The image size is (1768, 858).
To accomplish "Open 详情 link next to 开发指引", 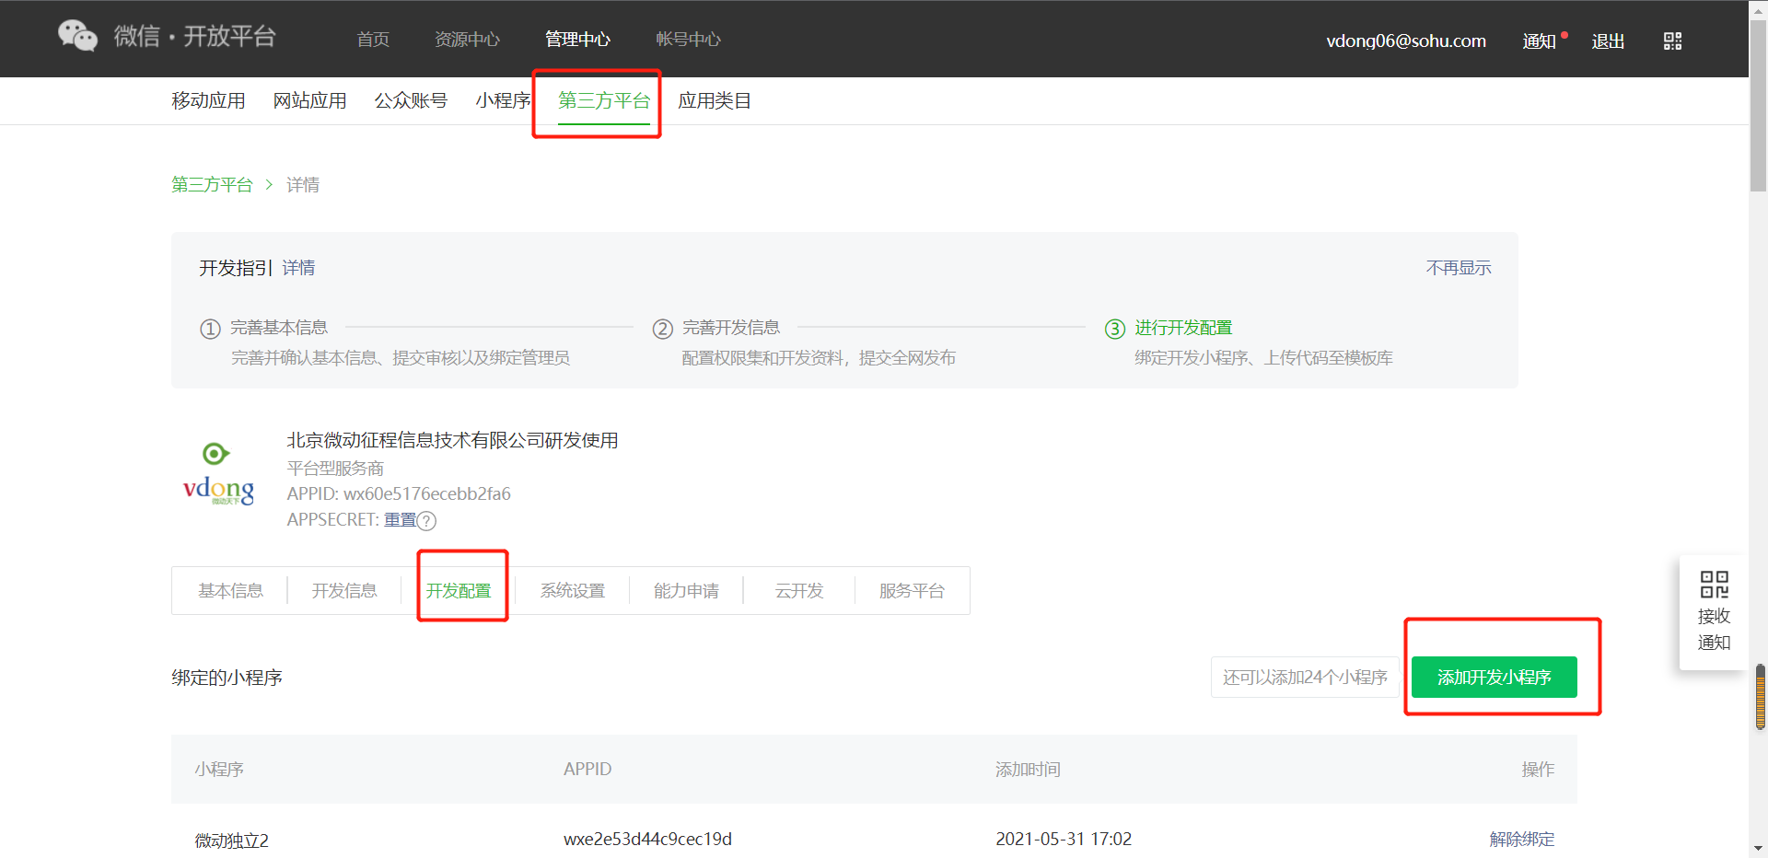I will [x=298, y=268].
